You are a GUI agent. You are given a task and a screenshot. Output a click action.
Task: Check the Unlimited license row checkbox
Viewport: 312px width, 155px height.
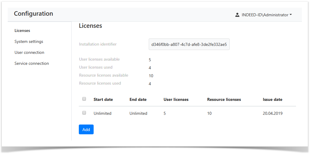click(x=84, y=113)
